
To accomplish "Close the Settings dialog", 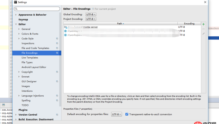I will pos(205,2).
